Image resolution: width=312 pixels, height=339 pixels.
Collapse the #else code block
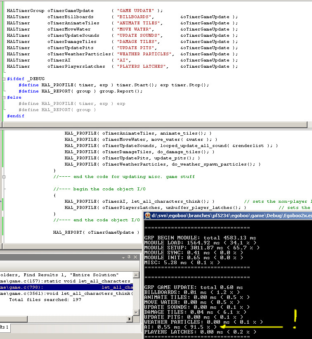click(4, 97)
